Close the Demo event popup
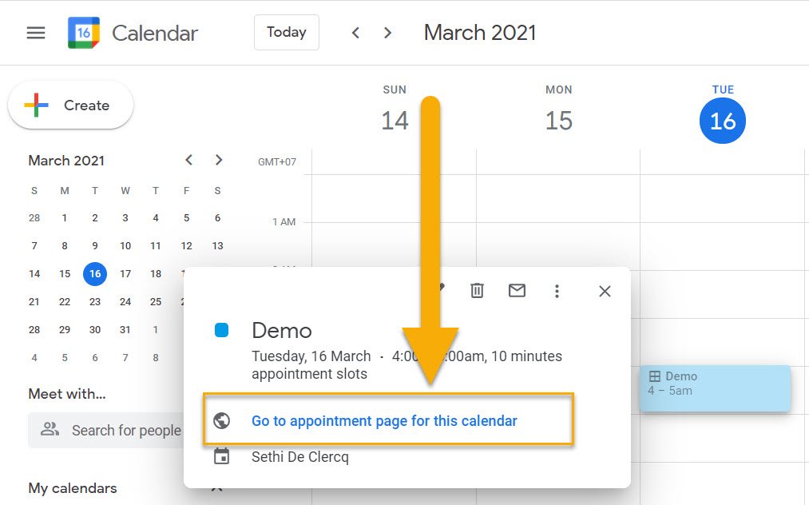Viewport: 809px width, 505px height. pyautogui.click(x=605, y=291)
